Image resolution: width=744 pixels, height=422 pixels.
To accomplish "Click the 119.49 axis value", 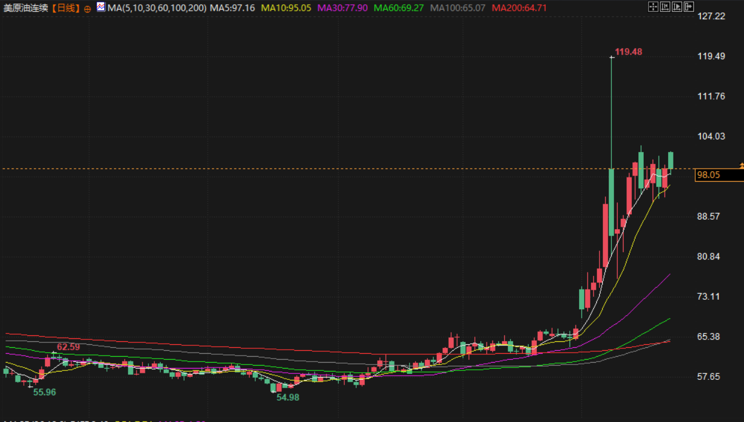I will pyautogui.click(x=712, y=56).
